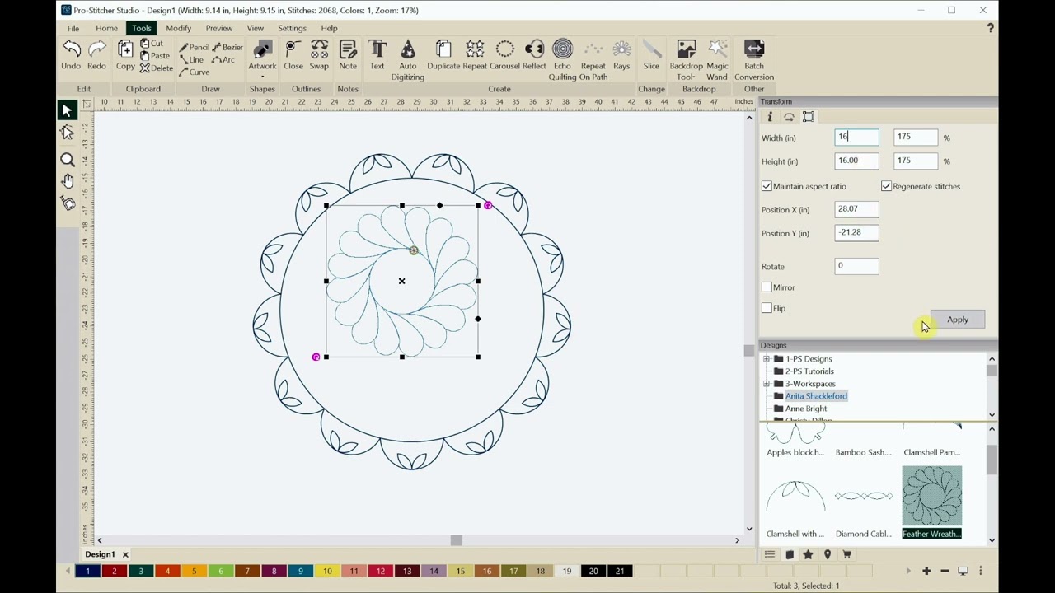Close the Design1 document tab
This screenshot has height=593, width=1055.
tap(125, 554)
